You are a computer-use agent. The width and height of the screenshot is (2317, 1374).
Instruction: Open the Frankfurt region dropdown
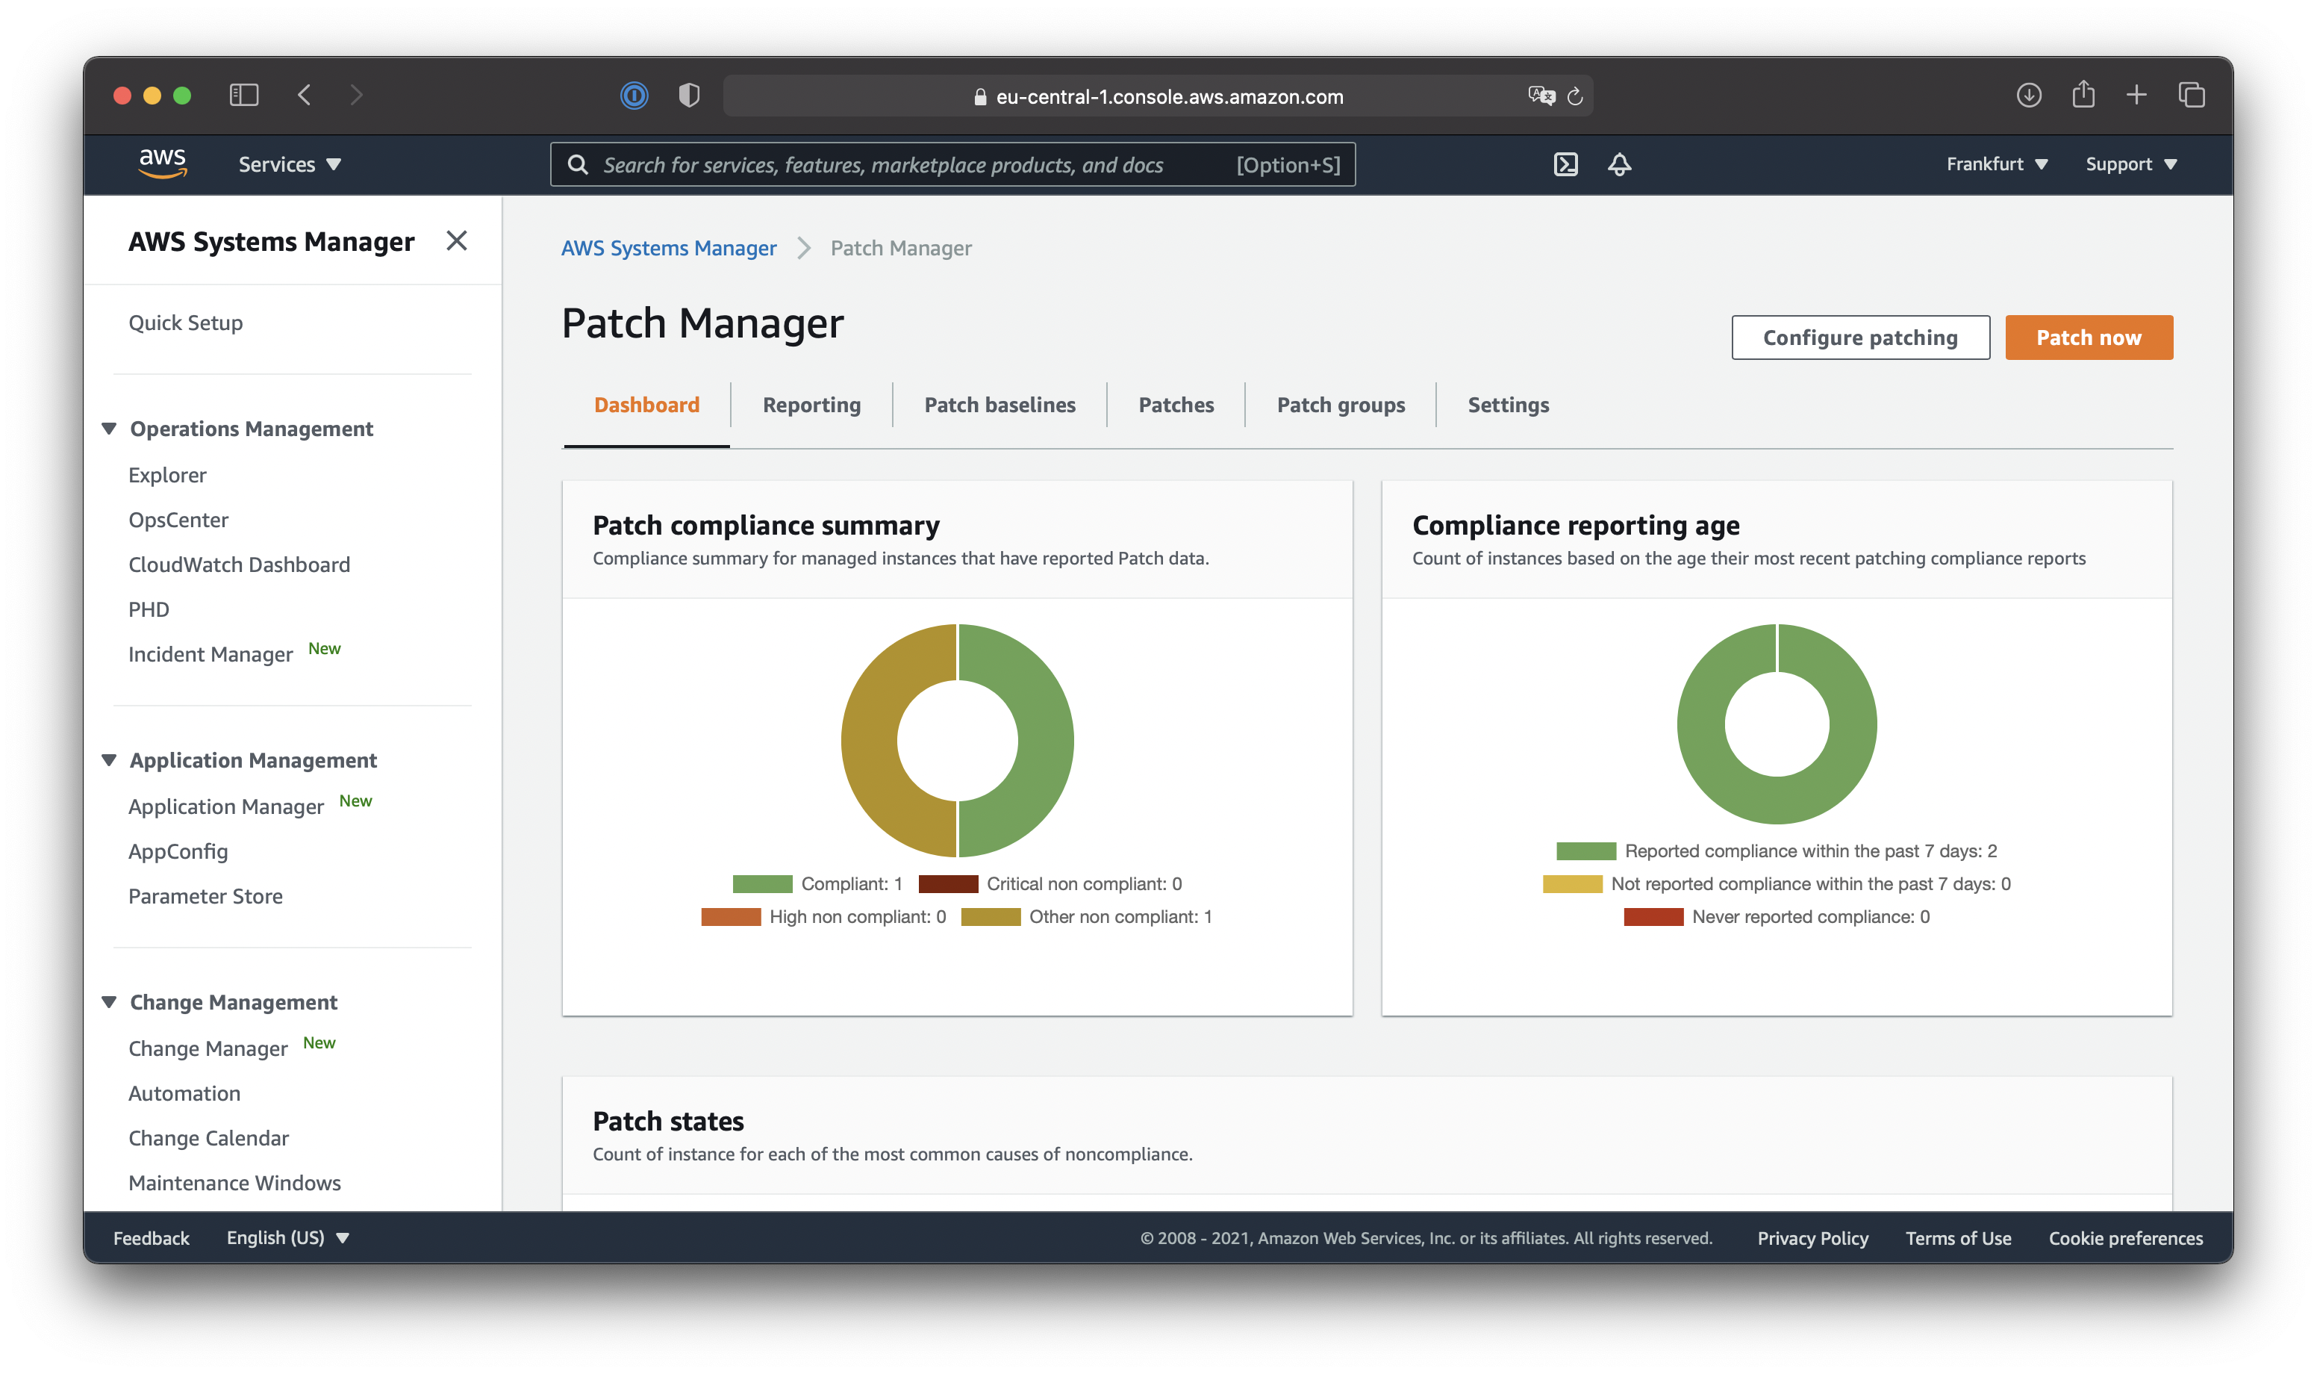pyautogui.click(x=1996, y=164)
